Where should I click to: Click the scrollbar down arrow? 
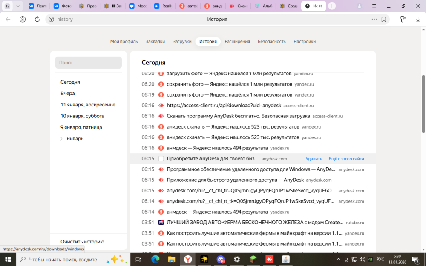tap(423, 249)
